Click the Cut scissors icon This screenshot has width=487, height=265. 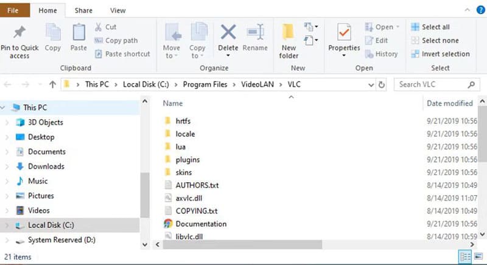98,27
